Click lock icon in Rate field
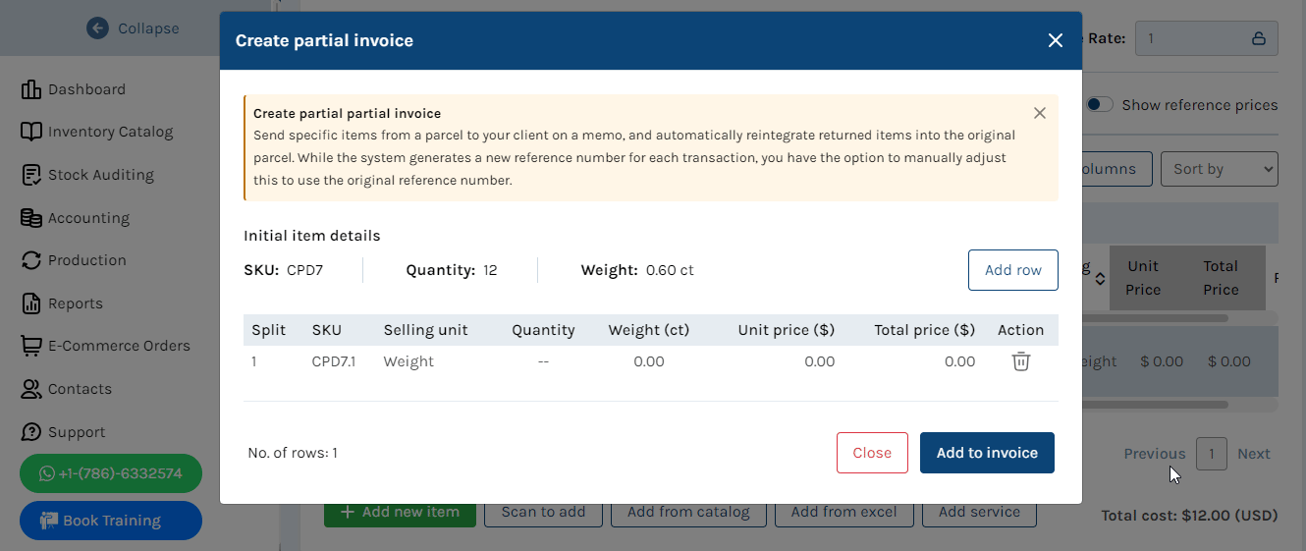 coord(1258,38)
